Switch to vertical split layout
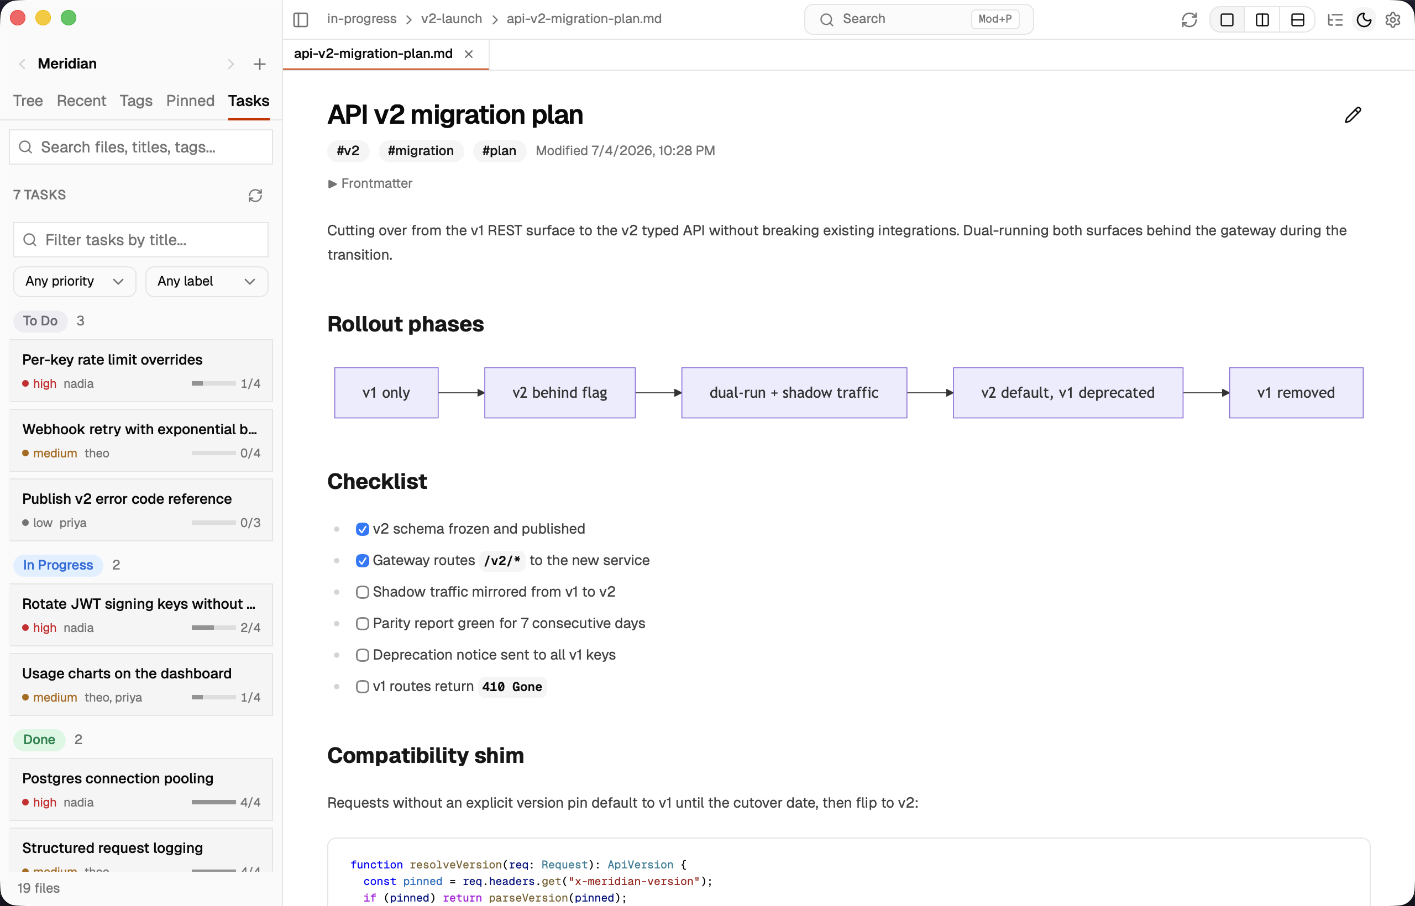Screen dimensions: 1415x906 tap(1262, 19)
